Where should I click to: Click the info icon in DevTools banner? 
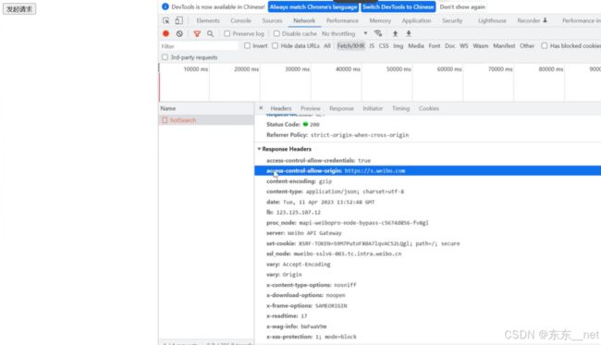[166, 6]
